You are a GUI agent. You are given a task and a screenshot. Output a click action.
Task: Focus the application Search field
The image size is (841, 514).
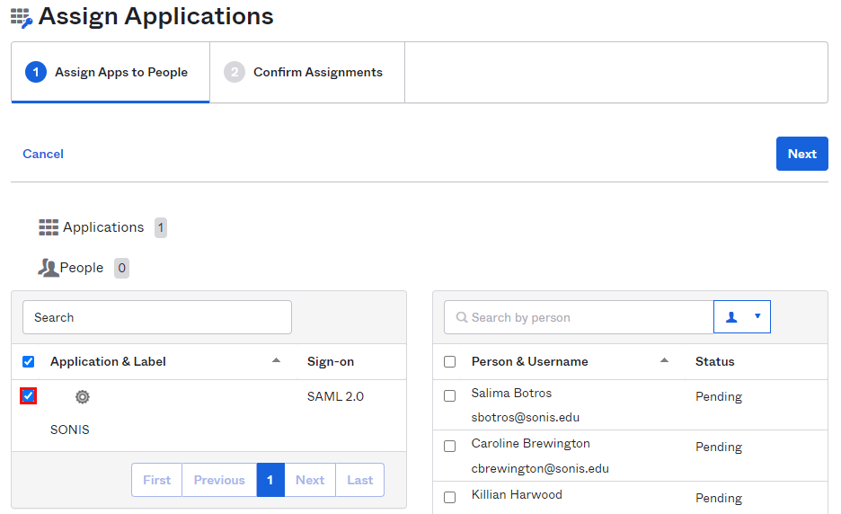coord(157,317)
